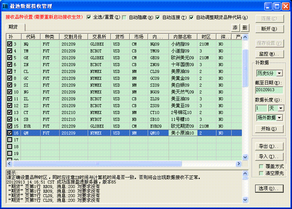This screenshot has height=209, width=292.
Task: Click the IB icon in the title bar
Action: [x=5, y=6]
